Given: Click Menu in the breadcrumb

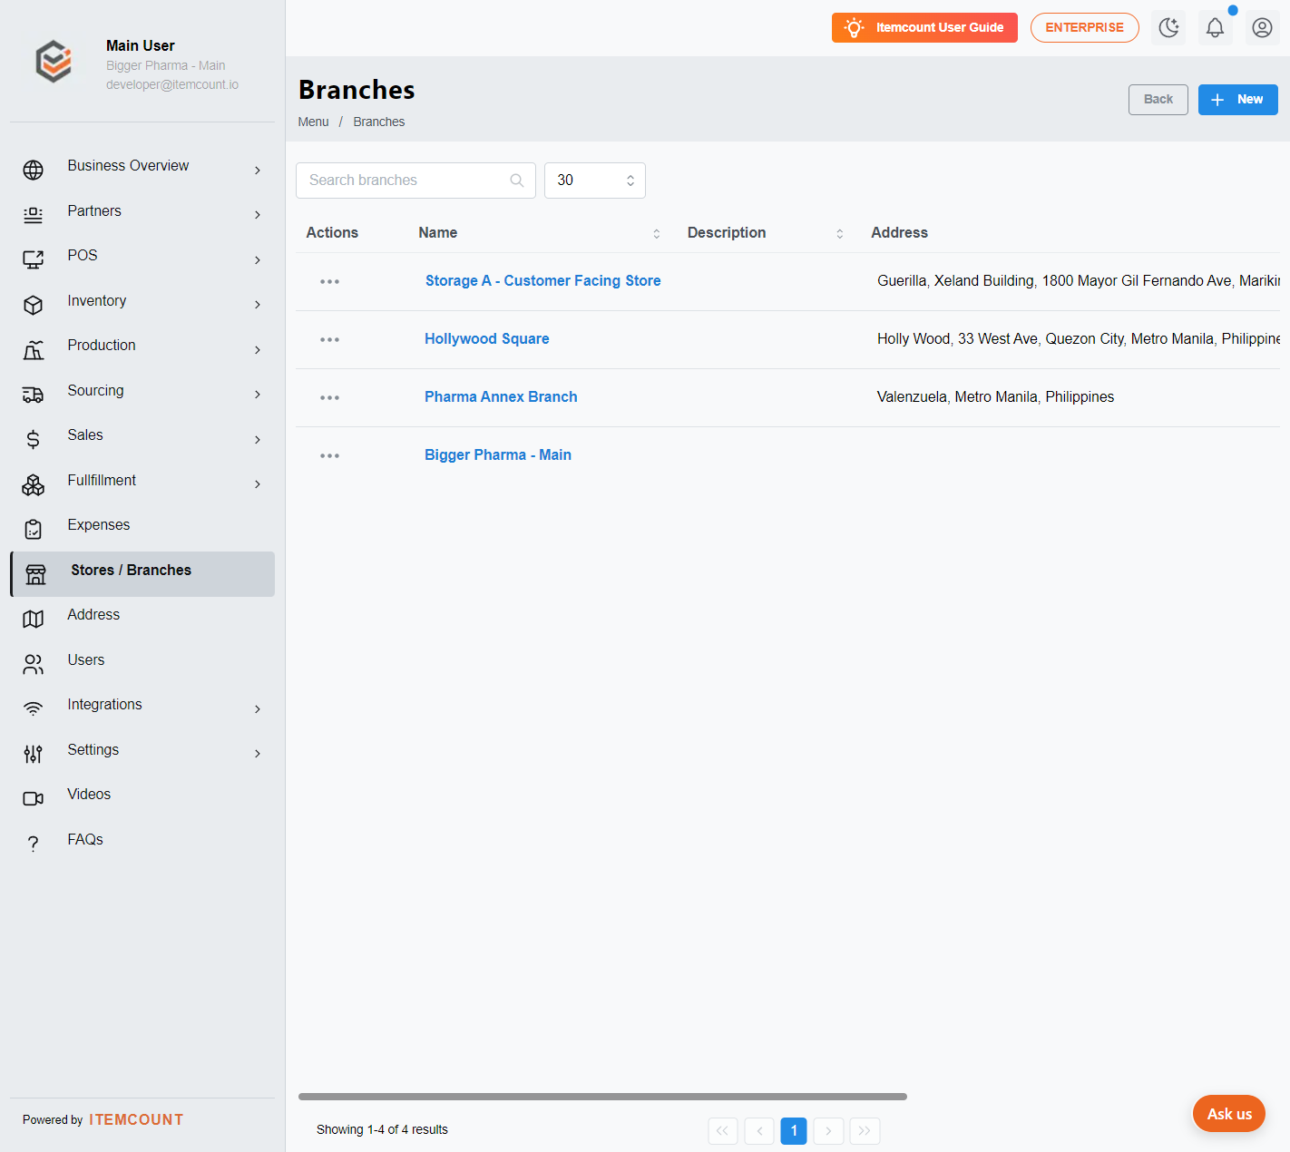Looking at the screenshot, I should [x=313, y=122].
